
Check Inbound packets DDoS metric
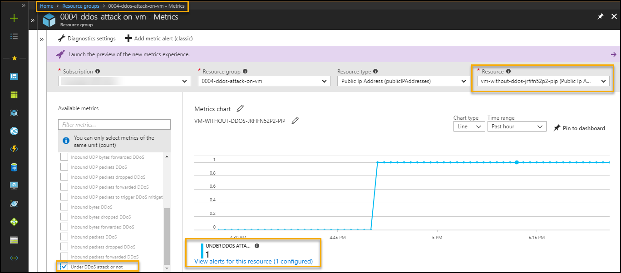pos(64,237)
